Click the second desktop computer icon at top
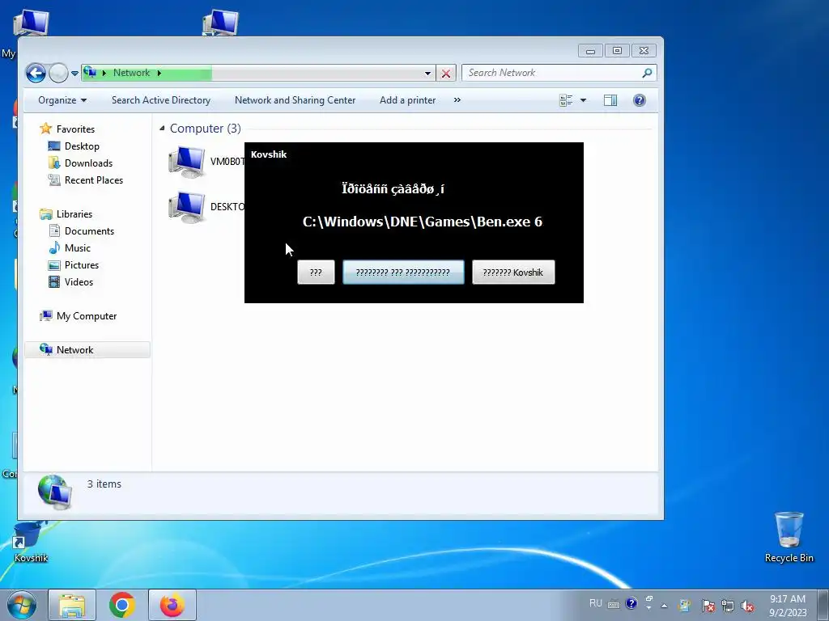Screen dimensions: 829x621 point(220,22)
